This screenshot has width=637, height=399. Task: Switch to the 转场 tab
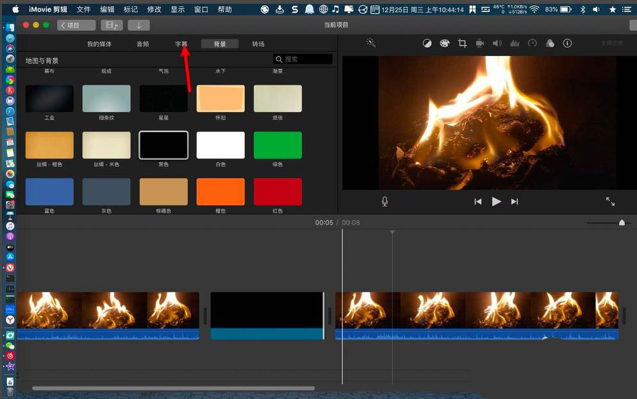click(x=258, y=44)
